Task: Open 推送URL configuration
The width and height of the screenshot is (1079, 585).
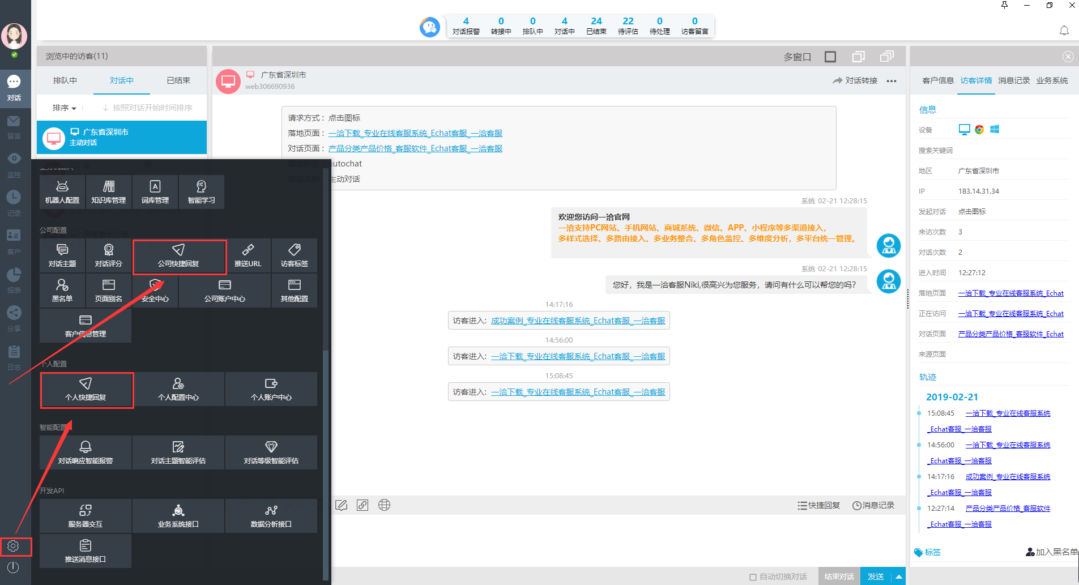Action: 248,255
